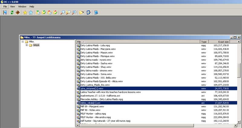Click the size value 17,607,528 B

click(222, 103)
